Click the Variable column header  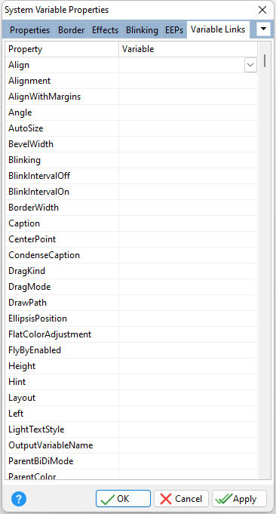tap(188, 49)
